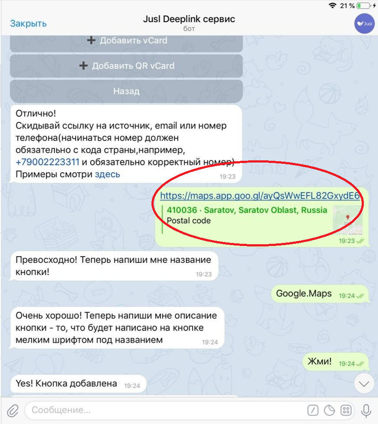
Task: Follow the здесь examples link
Action: [x=107, y=174]
